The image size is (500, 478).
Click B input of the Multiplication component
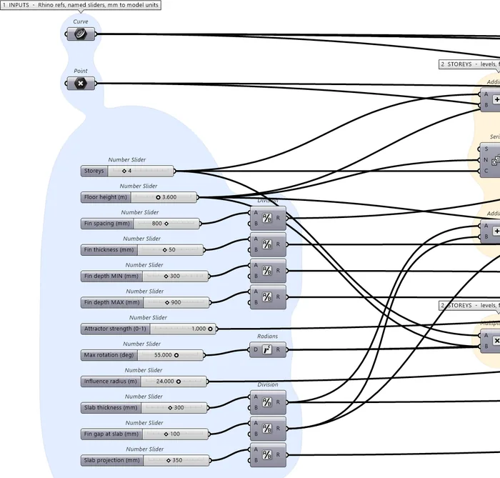click(486, 347)
